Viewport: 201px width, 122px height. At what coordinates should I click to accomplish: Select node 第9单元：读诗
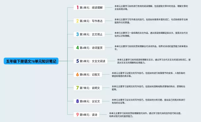click(x=86, y=114)
